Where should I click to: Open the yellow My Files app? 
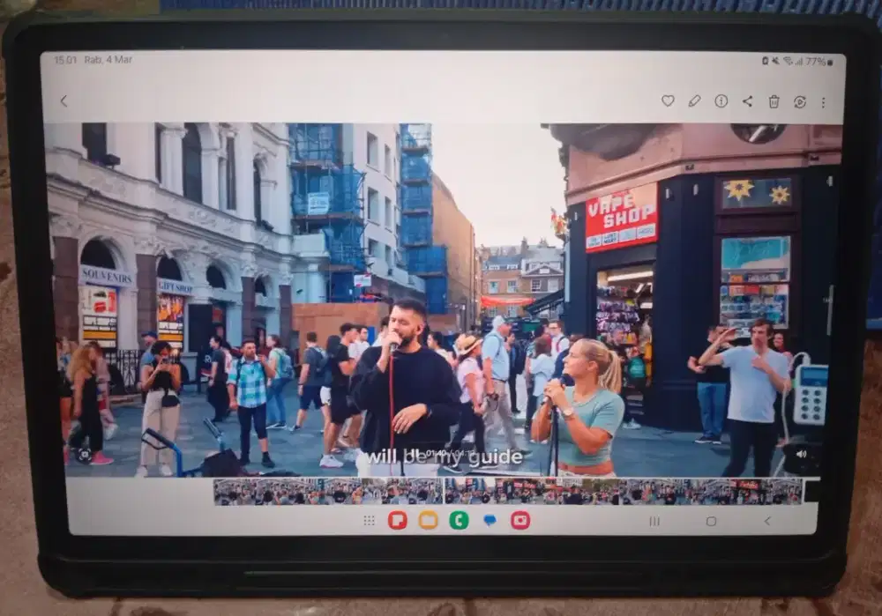tap(428, 520)
